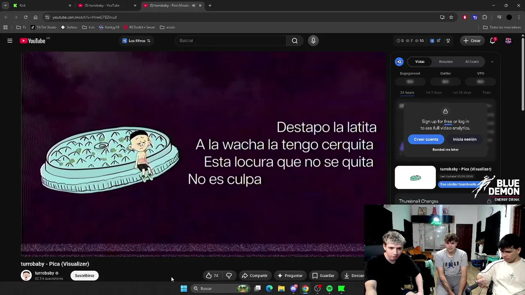
Task: Install app icon in address bar
Action: click(x=442, y=17)
